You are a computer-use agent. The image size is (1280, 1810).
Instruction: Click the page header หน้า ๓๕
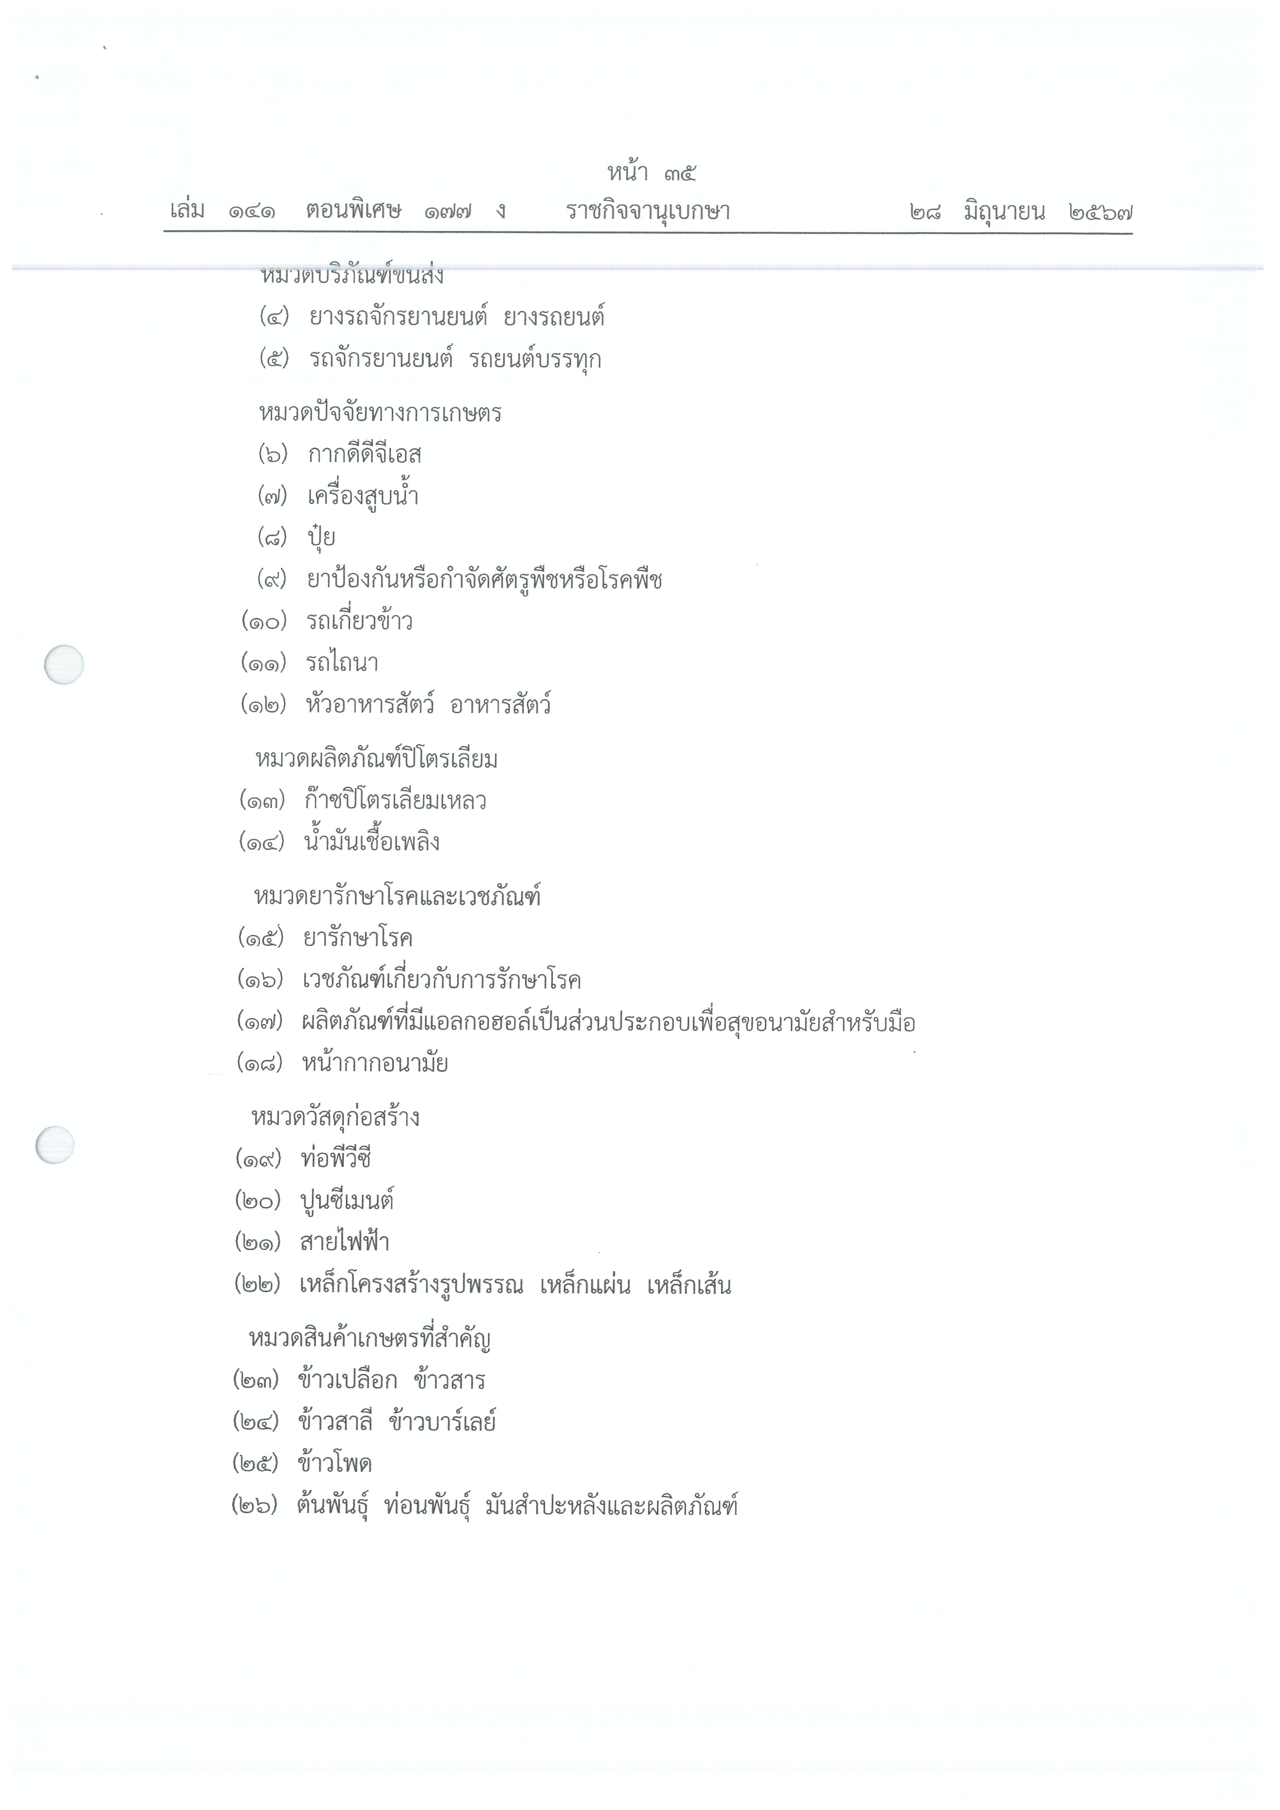tap(652, 172)
